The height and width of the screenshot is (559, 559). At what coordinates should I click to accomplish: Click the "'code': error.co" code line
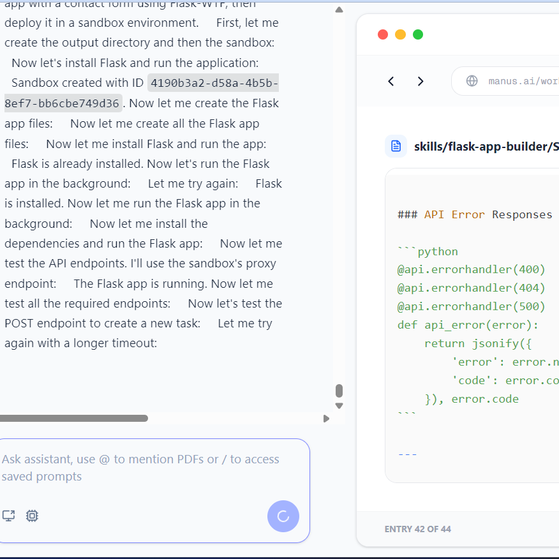point(505,381)
